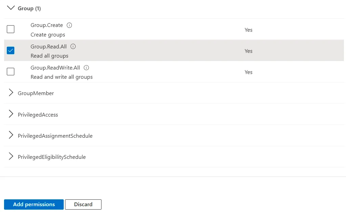
Task: Click the Add permissions button
Action: [x=33, y=205]
